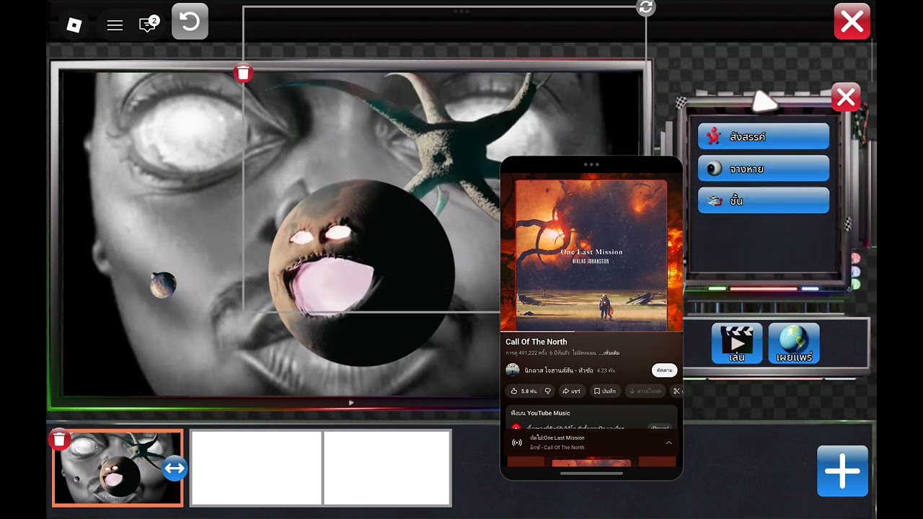Select the ชั้น option
Screen dimensions: 923x519
tap(764, 200)
